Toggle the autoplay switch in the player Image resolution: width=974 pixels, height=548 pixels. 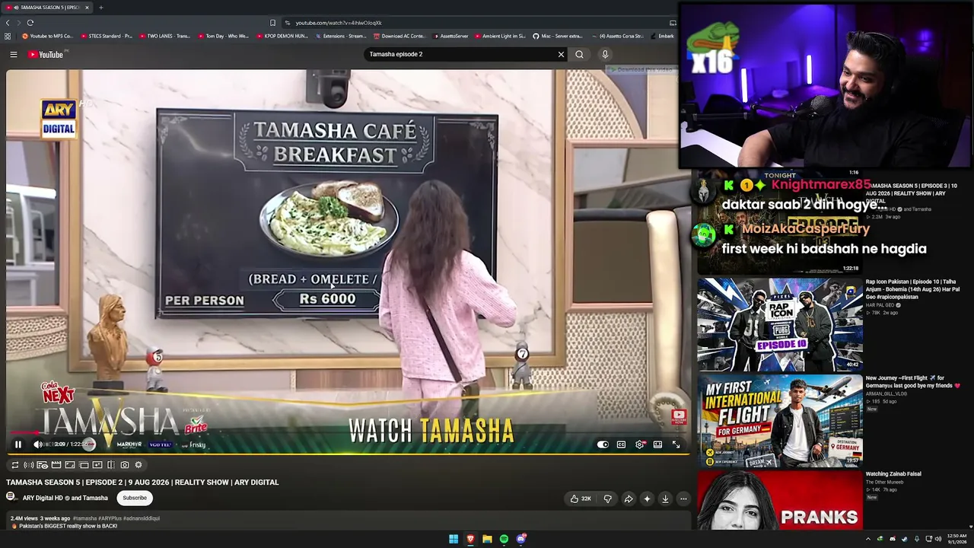click(603, 444)
